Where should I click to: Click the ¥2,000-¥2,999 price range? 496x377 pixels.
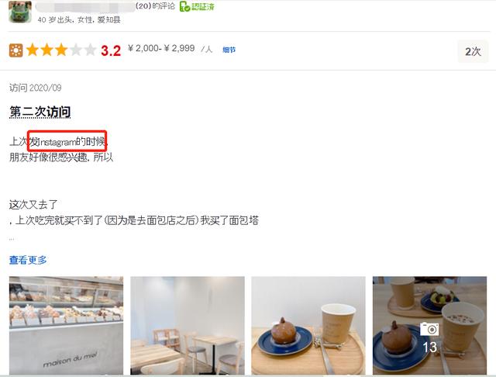tap(161, 48)
